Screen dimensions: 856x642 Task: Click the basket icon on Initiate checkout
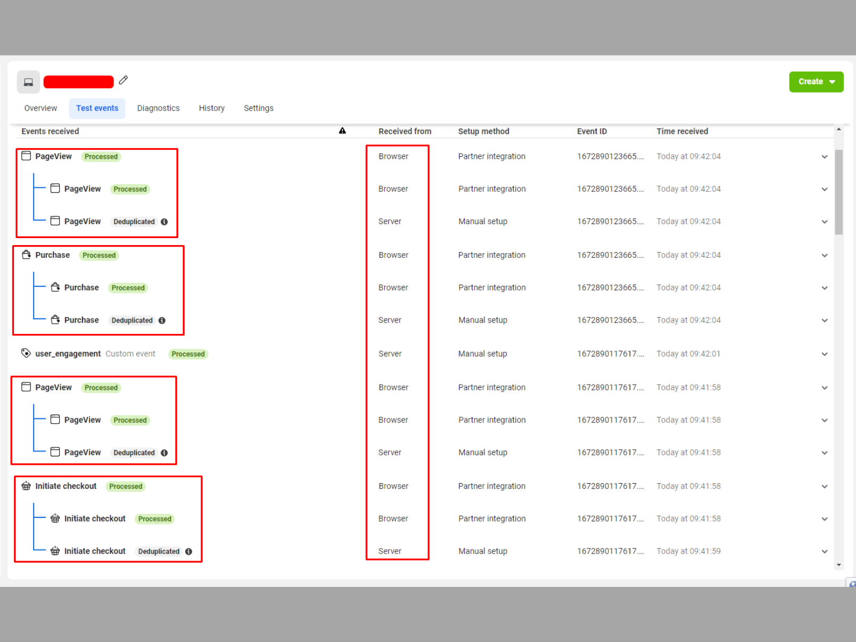tap(26, 486)
